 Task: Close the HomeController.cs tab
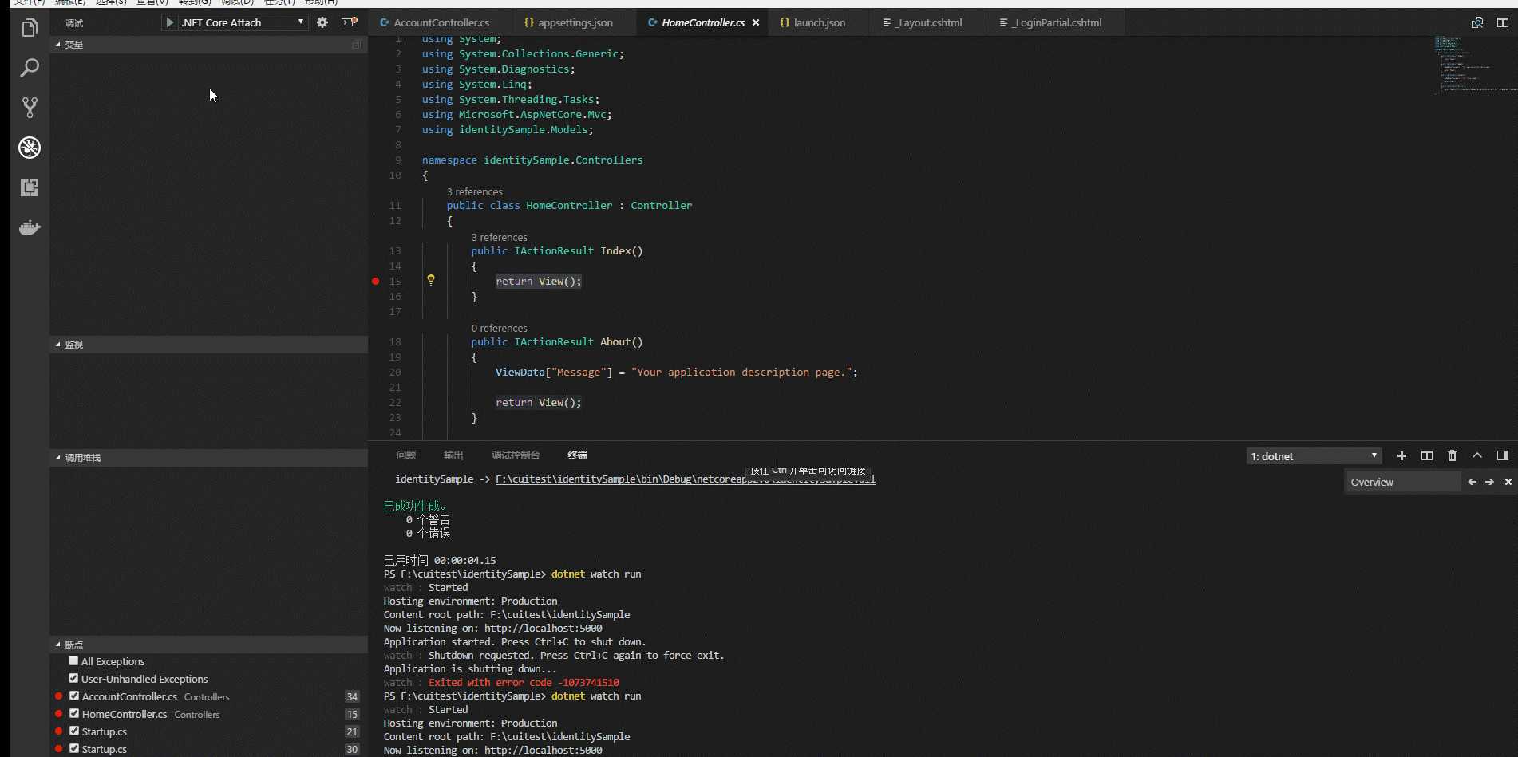[x=756, y=22]
